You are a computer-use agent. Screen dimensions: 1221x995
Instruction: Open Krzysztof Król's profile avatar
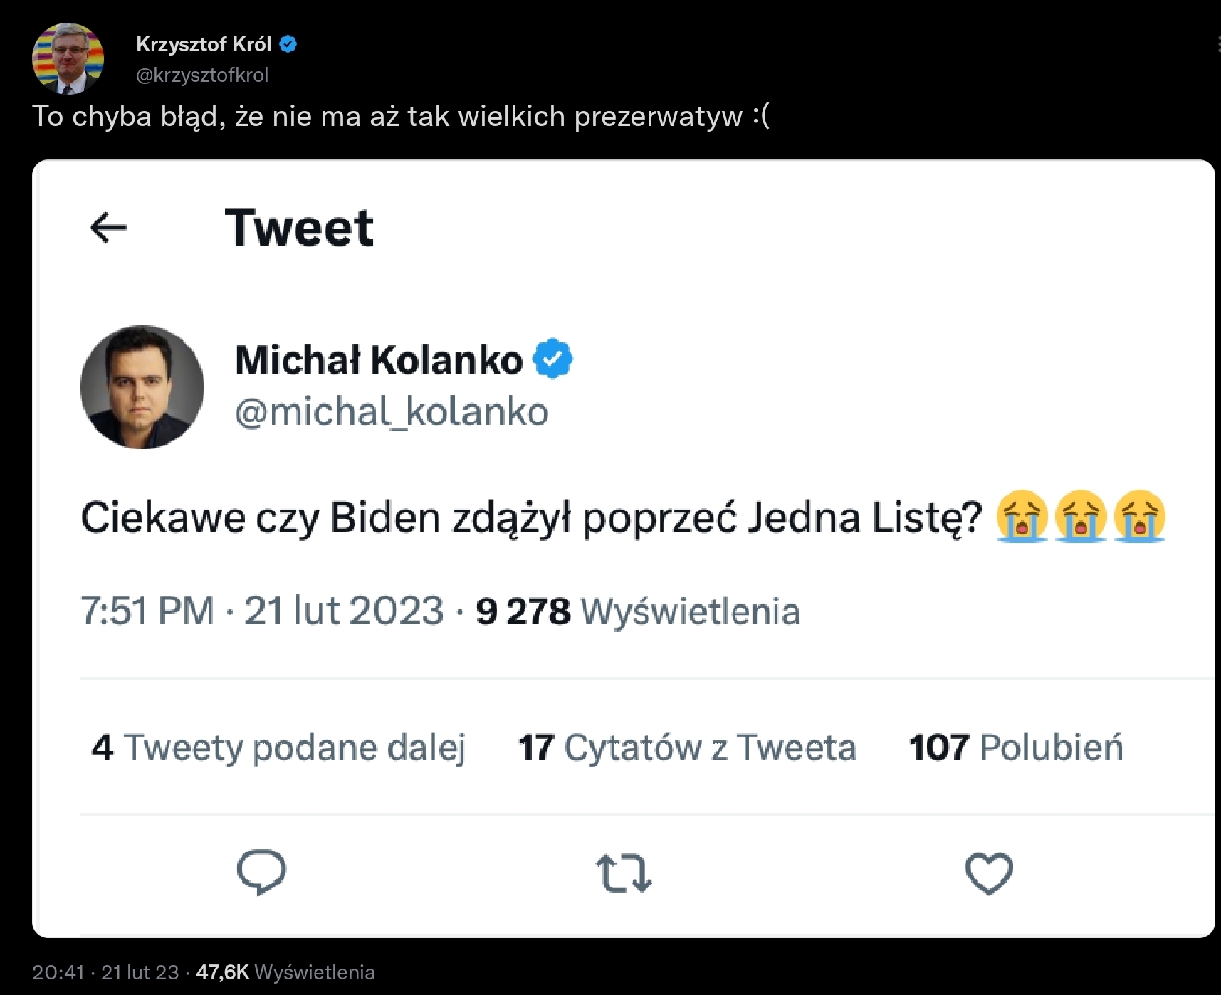(68, 58)
